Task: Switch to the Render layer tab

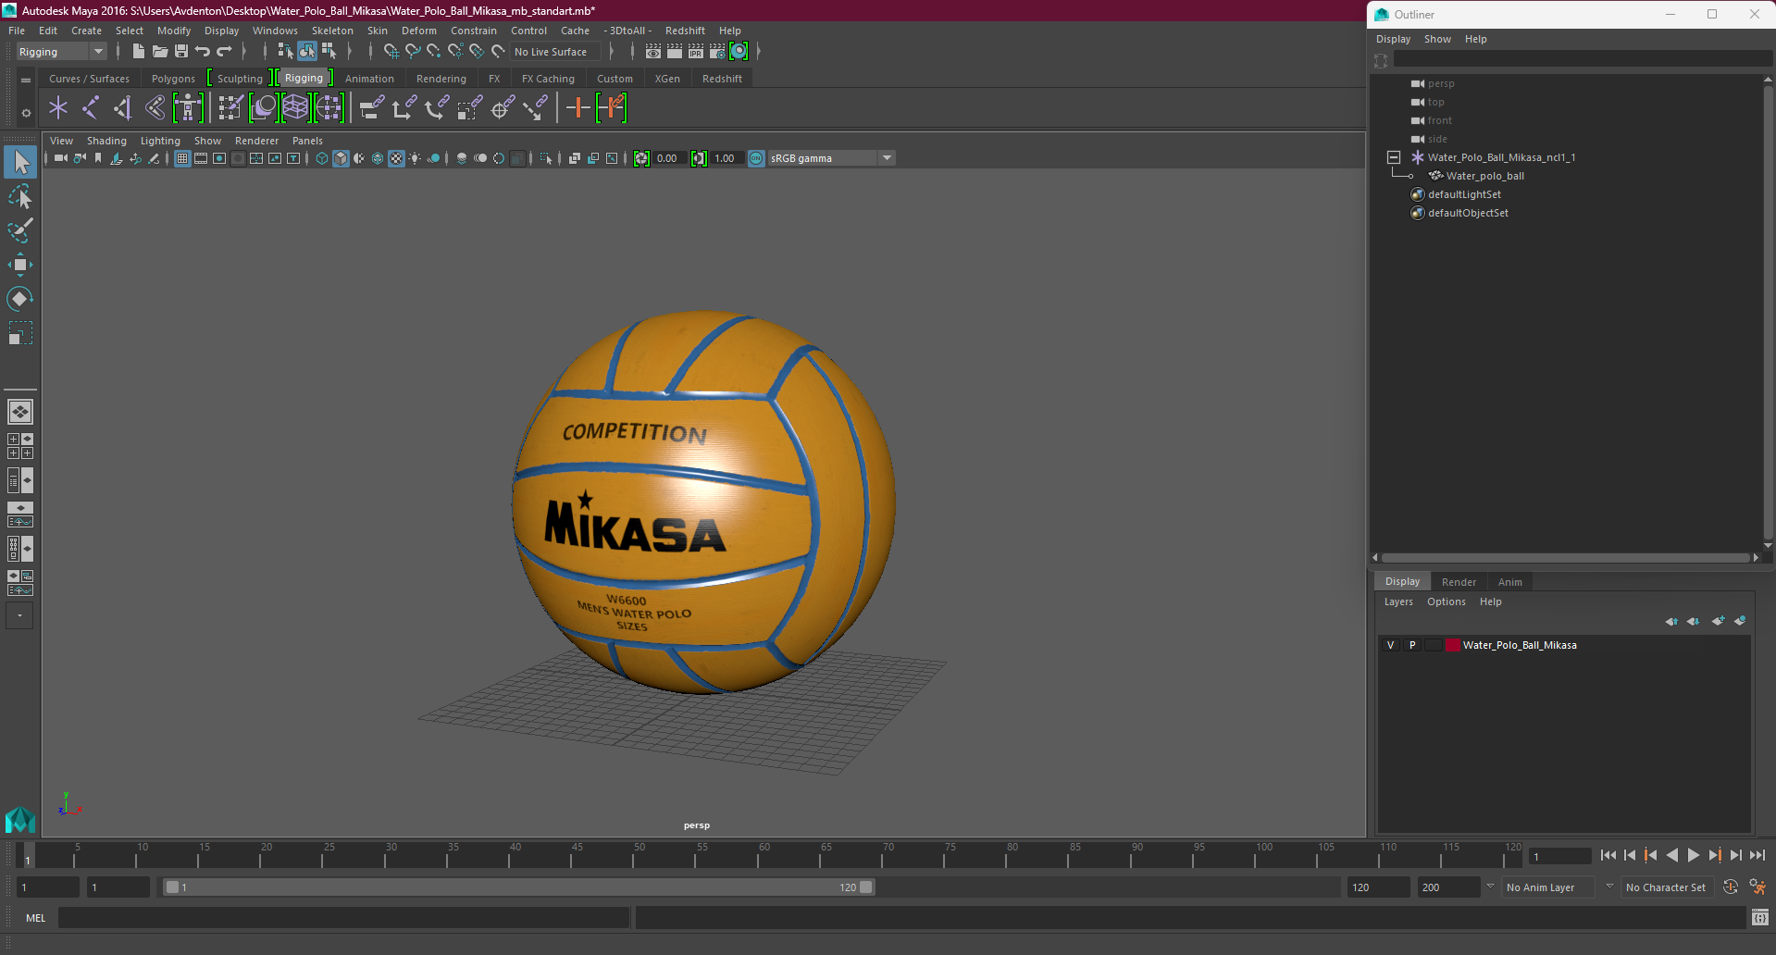Action: [1459, 582]
